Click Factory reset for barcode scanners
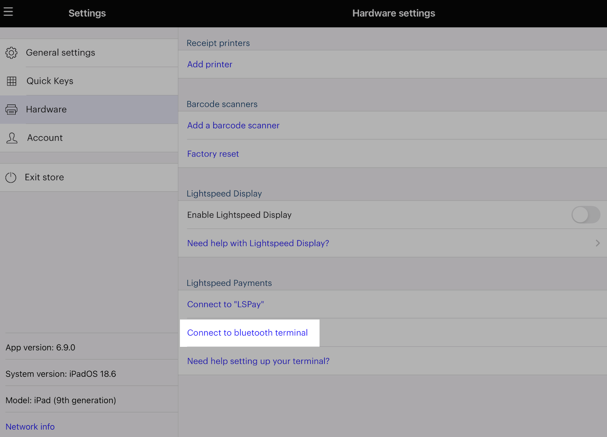607x437 pixels. click(x=213, y=153)
